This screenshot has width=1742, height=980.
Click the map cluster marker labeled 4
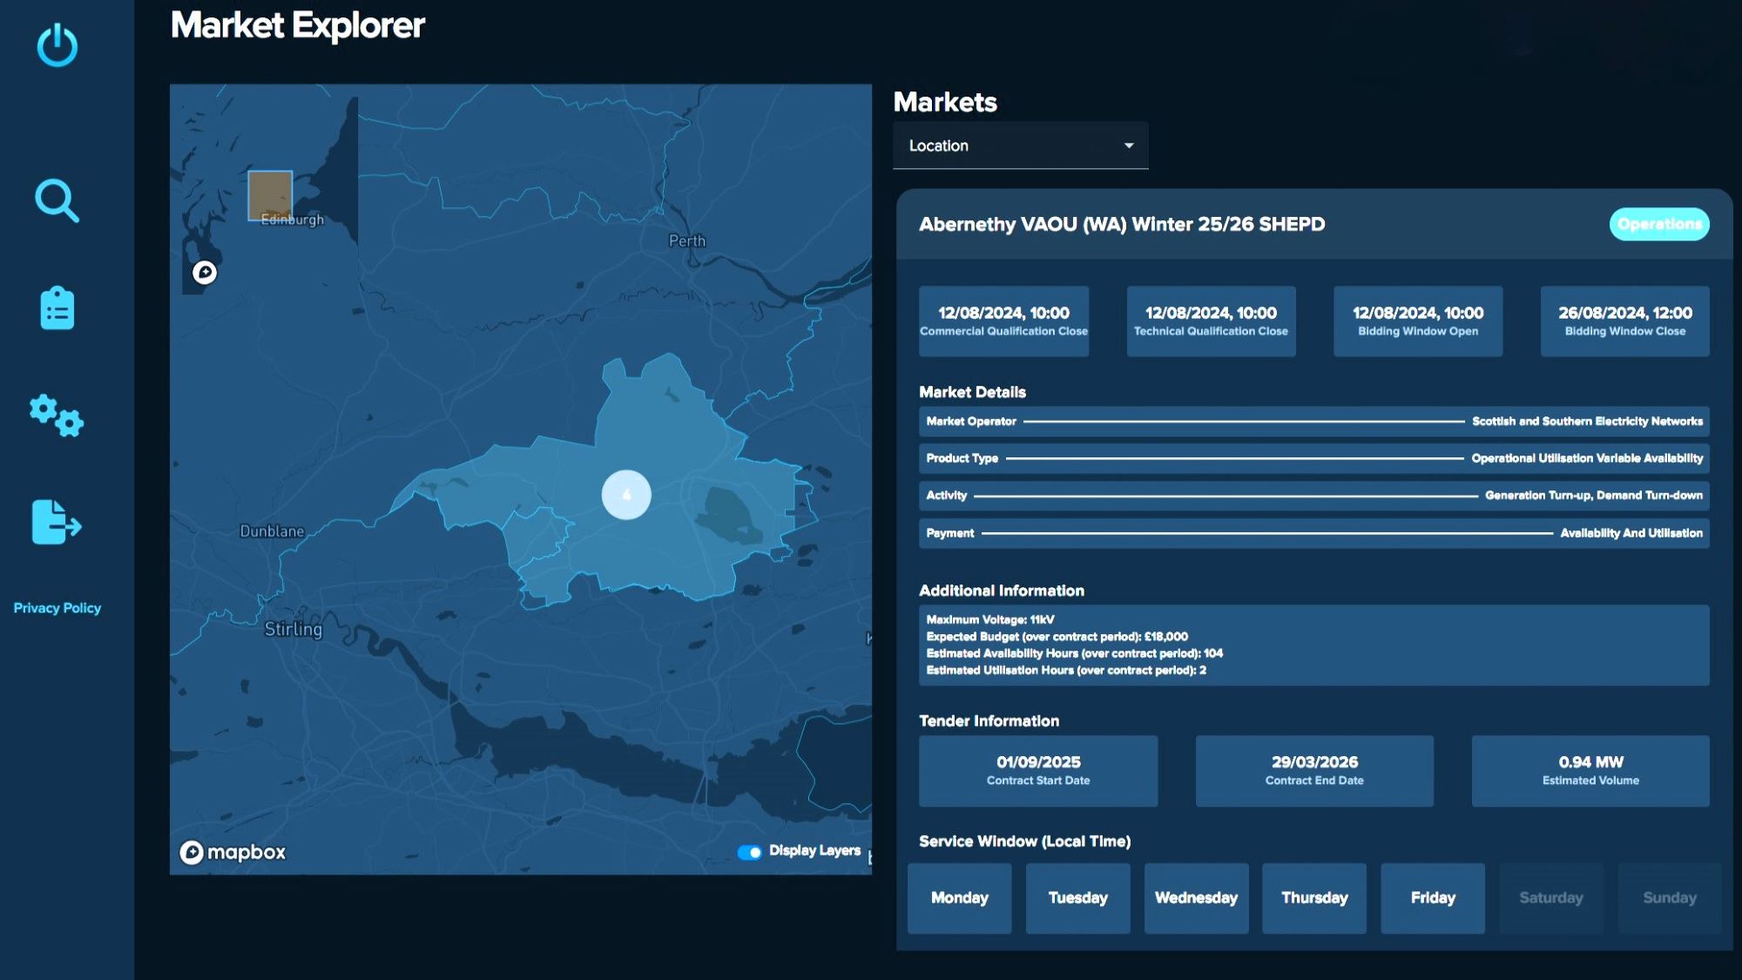(x=626, y=495)
